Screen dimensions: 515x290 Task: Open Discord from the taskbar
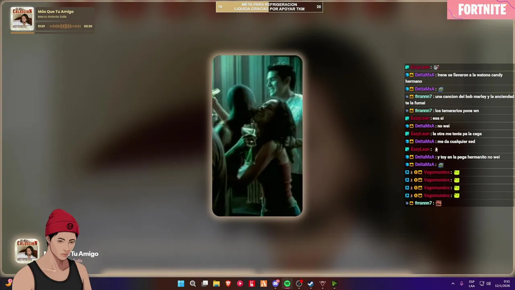(276, 284)
